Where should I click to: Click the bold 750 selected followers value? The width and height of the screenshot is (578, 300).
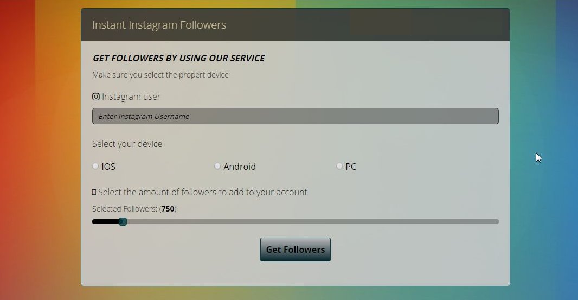pos(168,209)
